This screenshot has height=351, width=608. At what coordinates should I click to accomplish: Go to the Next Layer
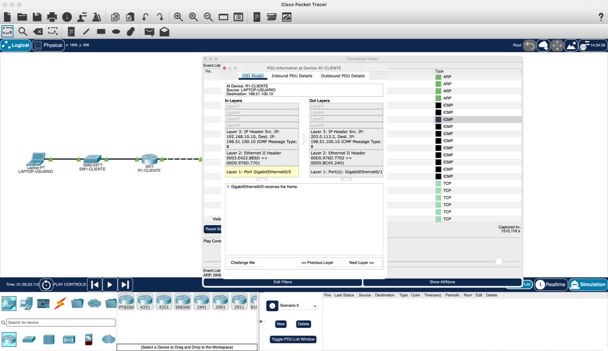pos(362,263)
